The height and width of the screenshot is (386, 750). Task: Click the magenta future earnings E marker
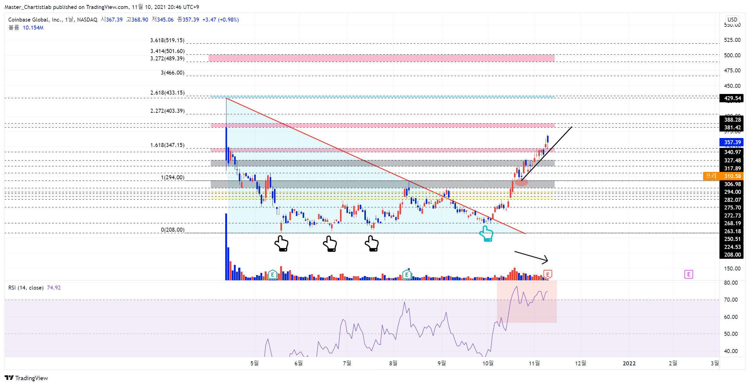689,274
